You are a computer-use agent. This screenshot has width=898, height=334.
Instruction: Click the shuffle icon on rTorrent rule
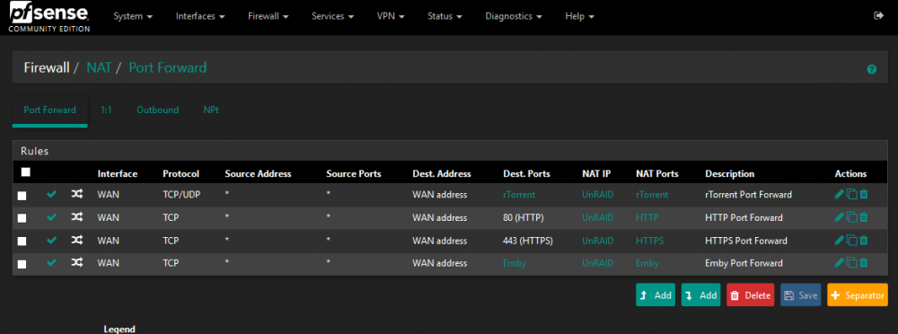[x=76, y=195]
